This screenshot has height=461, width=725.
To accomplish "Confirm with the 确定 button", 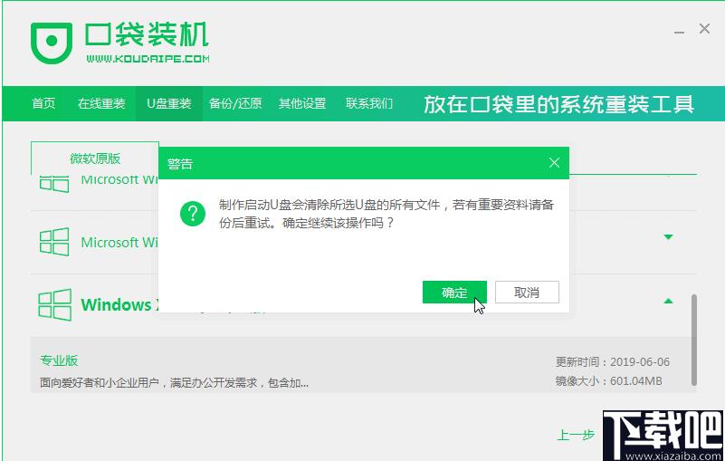I will [x=454, y=292].
